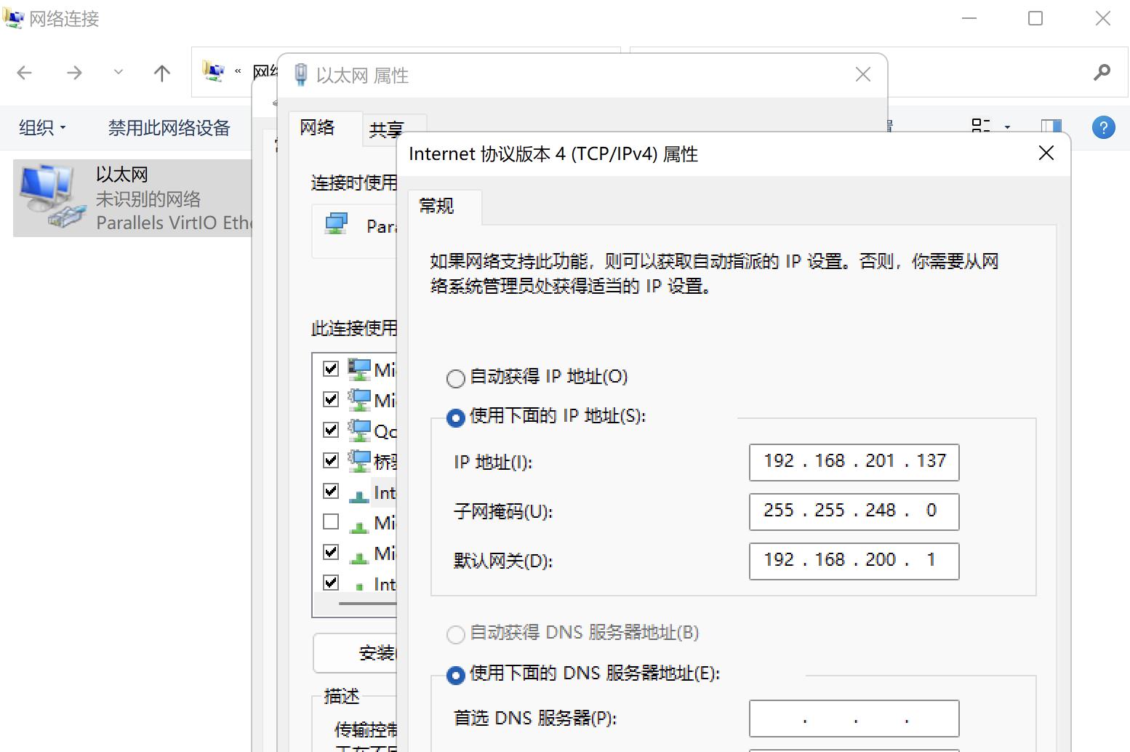
Task: Go back in the 网络连接 window
Action: [25, 73]
